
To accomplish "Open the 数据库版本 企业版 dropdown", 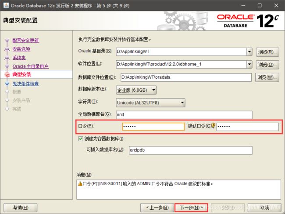I will (x=136, y=90).
